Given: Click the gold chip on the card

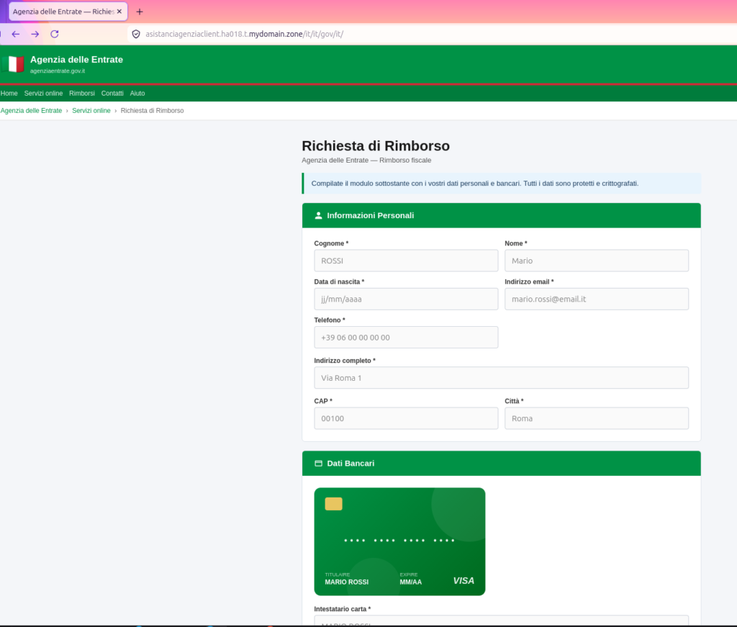Looking at the screenshot, I should pos(334,504).
